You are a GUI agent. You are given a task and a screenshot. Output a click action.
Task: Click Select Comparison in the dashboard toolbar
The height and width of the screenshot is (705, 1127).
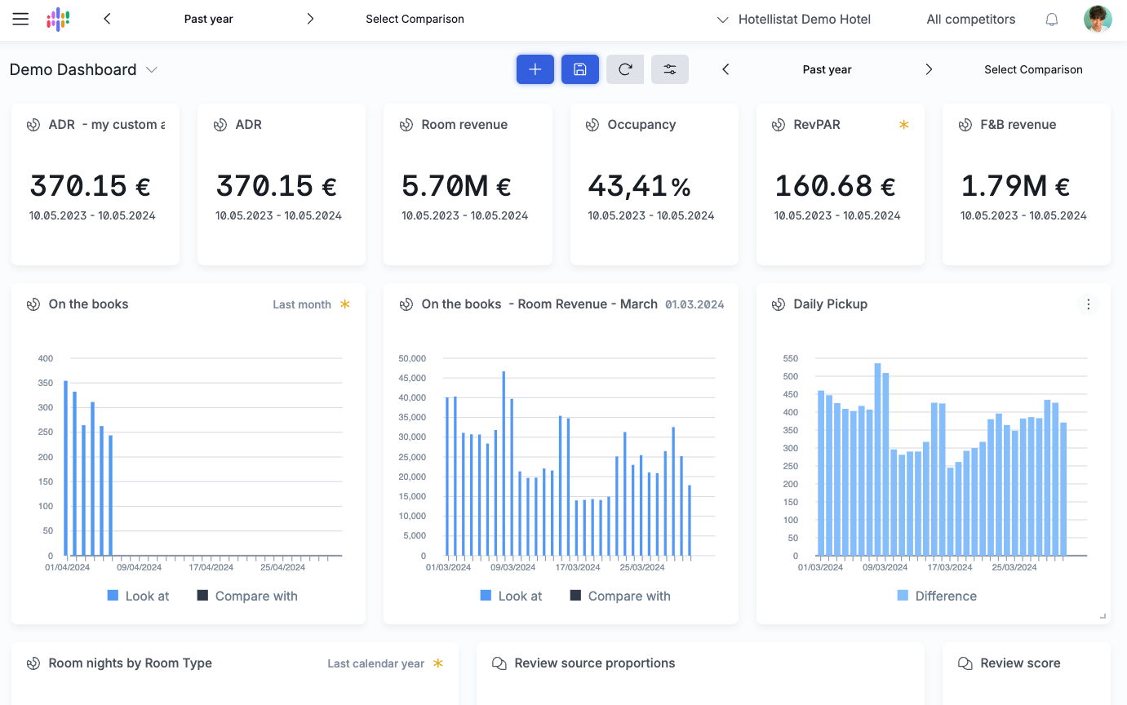(x=1033, y=69)
